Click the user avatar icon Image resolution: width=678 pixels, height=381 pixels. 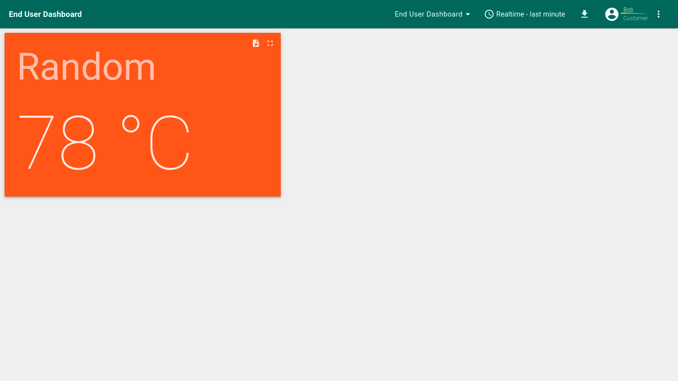(x=612, y=14)
